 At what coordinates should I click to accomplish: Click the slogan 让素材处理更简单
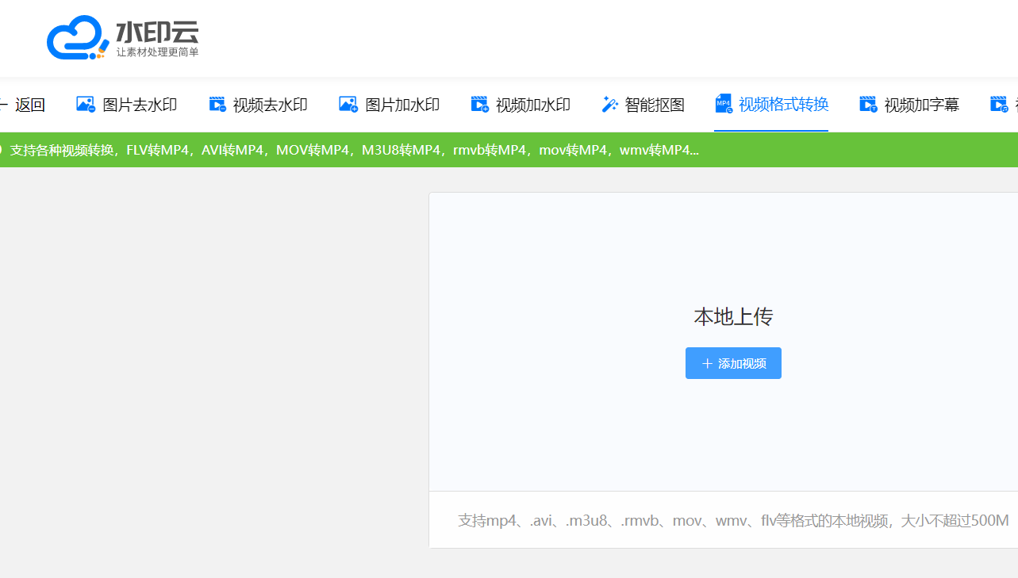pyautogui.click(x=157, y=52)
